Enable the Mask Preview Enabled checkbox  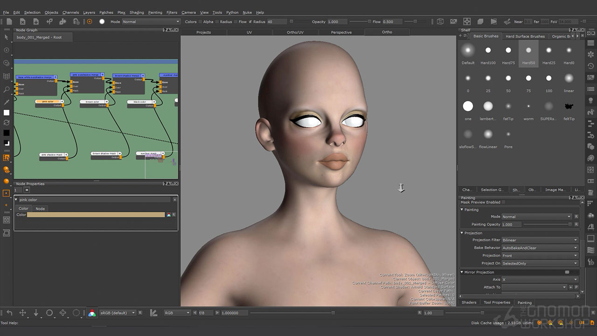503,203
